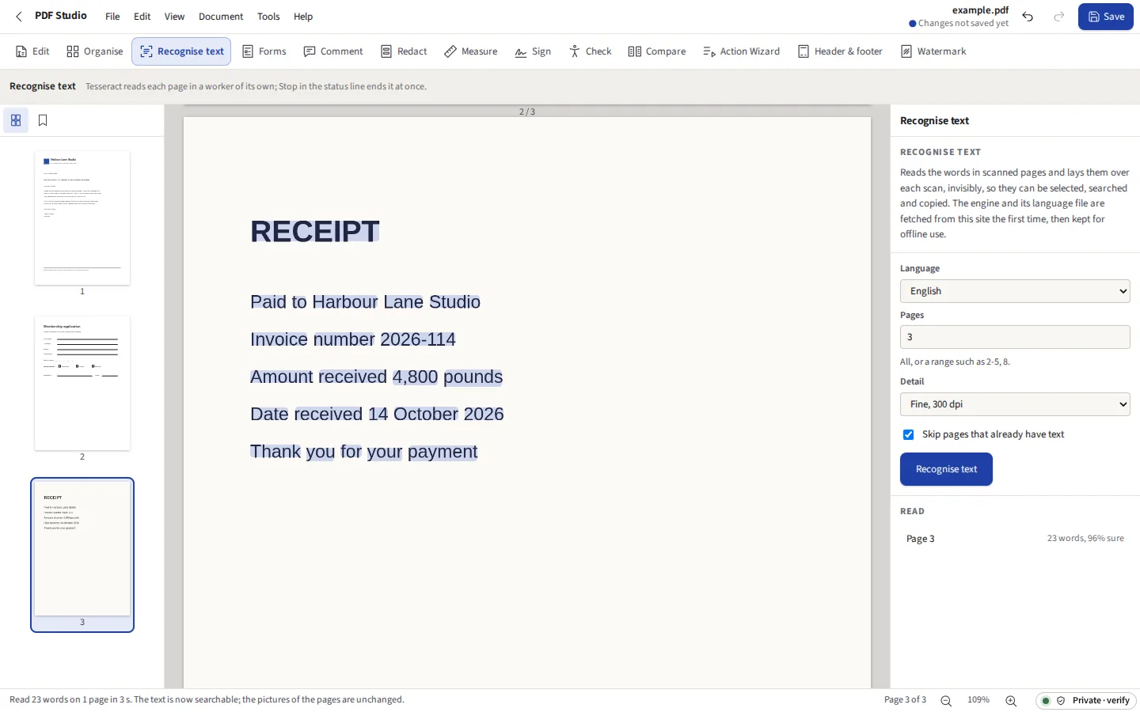Select the Recognise text tool tab
The height and width of the screenshot is (712, 1140).
coord(181,51)
